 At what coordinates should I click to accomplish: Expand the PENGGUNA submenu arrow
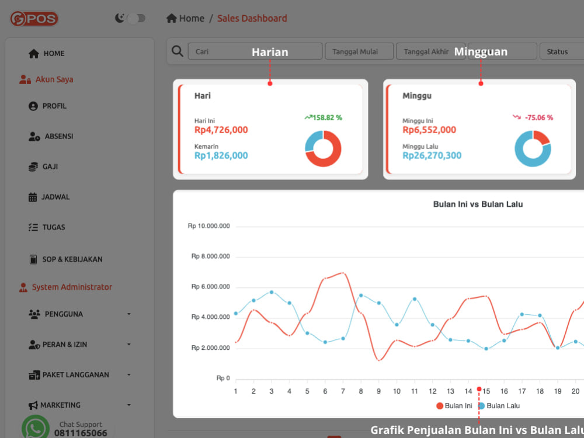coord(129,314)
